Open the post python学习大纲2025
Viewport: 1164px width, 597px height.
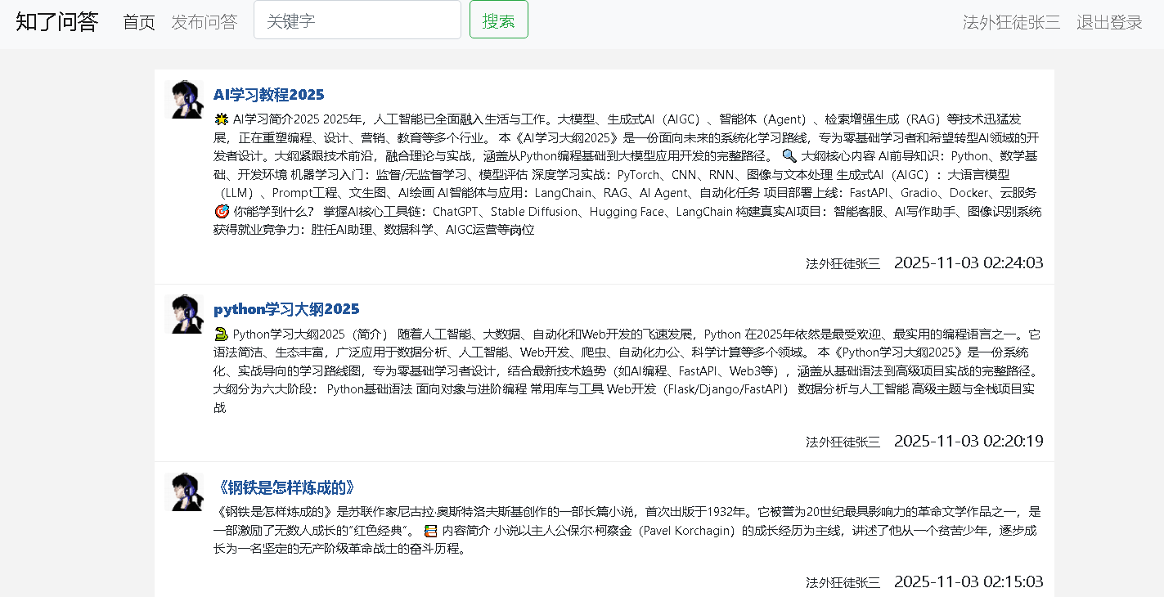click(286, 309)
